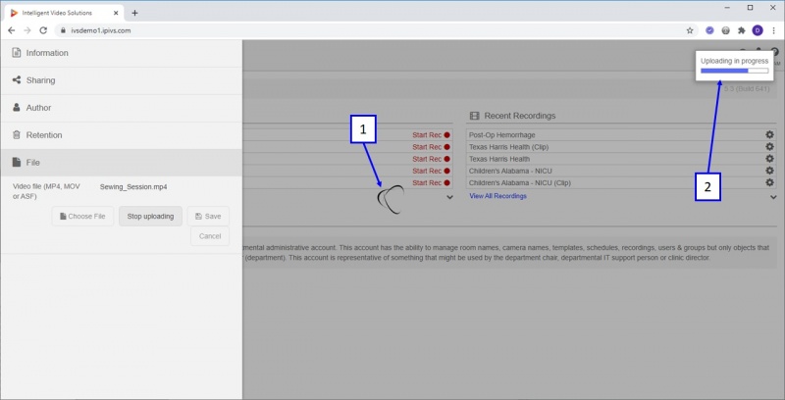Bookmark this page with the star
Image resolution: width=785 pixels, height=400 pixels.
tap(690, 30)
